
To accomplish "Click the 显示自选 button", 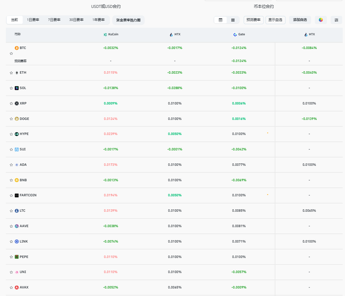I will (275, 20).
